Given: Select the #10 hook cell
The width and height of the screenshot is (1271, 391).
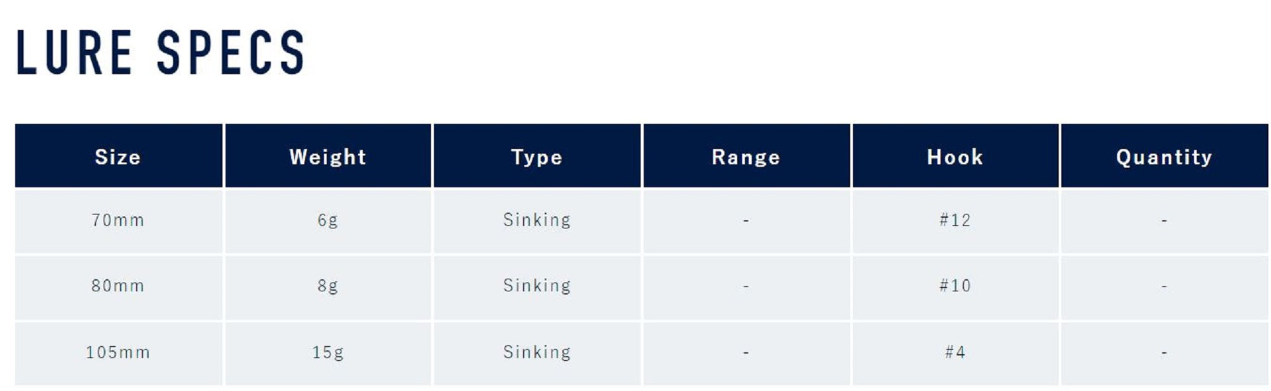Looking at the screenshot, I should pos(955,286).
